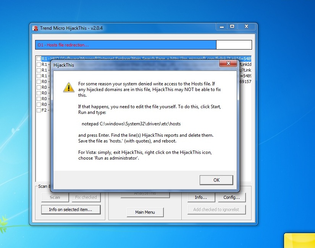This screenshot has width=315, height=248.
Task: Click the "Fix checked" button
Action: pos(86,197)
